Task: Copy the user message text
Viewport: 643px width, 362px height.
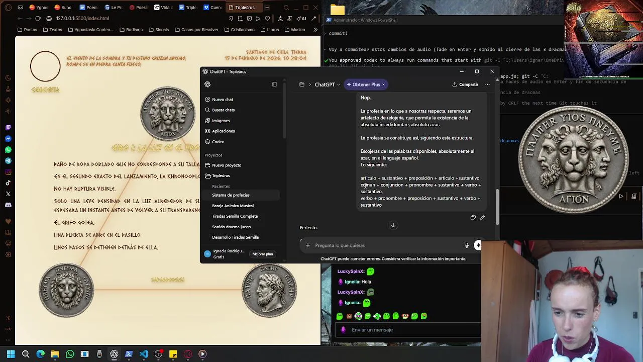Action: coord(473,218)
